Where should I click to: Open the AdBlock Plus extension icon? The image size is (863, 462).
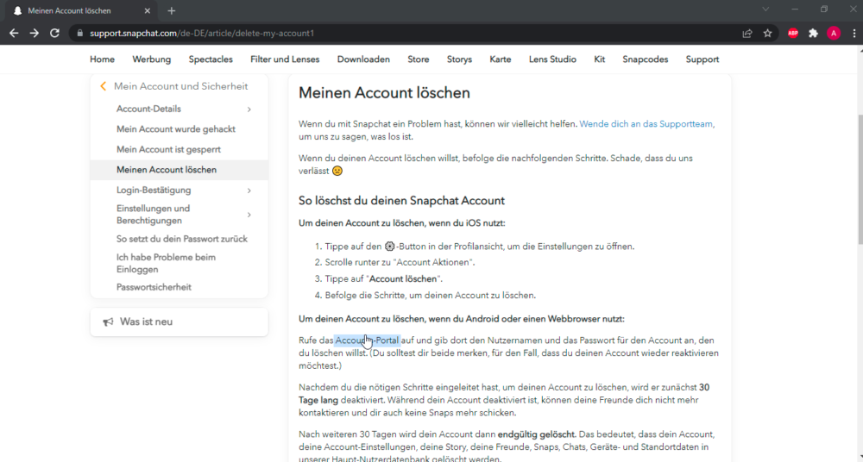(x=793, y=33)
